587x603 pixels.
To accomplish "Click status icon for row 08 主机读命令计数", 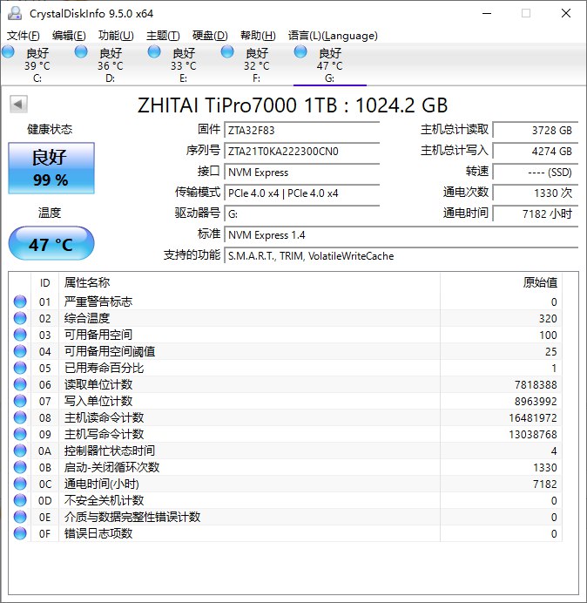I will [x=20, y=417].
